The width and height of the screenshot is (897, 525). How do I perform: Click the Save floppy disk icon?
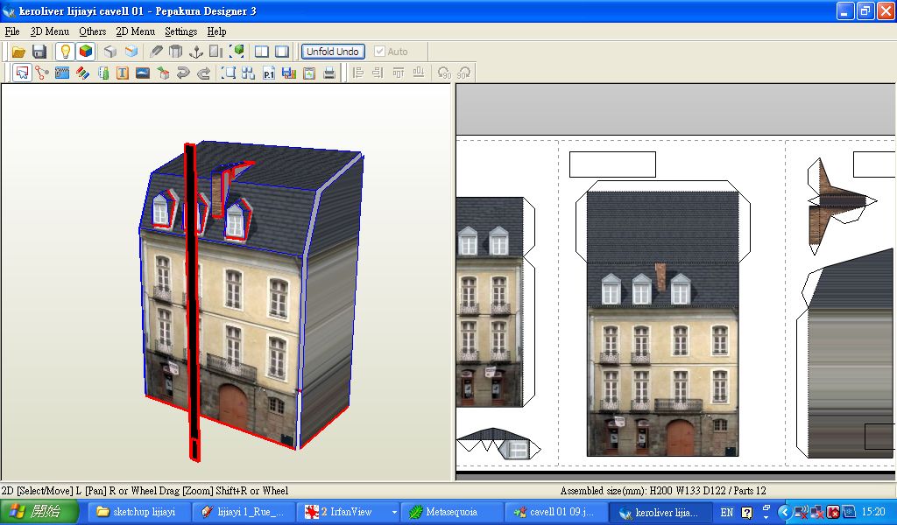click(39, 52)
